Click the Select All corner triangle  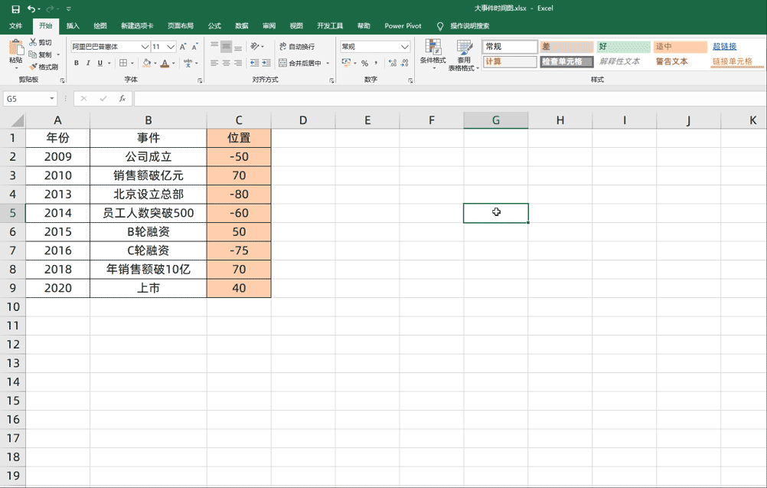(x=16, y=120)
